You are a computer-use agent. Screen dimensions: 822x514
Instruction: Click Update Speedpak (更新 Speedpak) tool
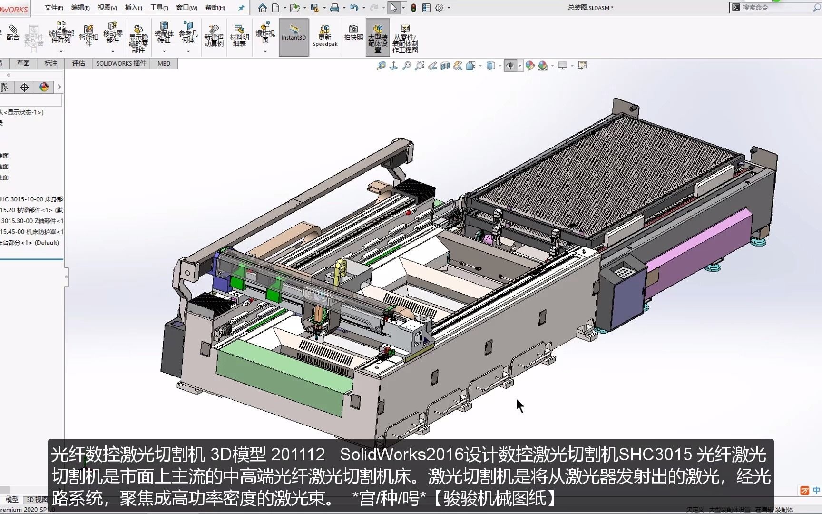[x=325, y=36]
